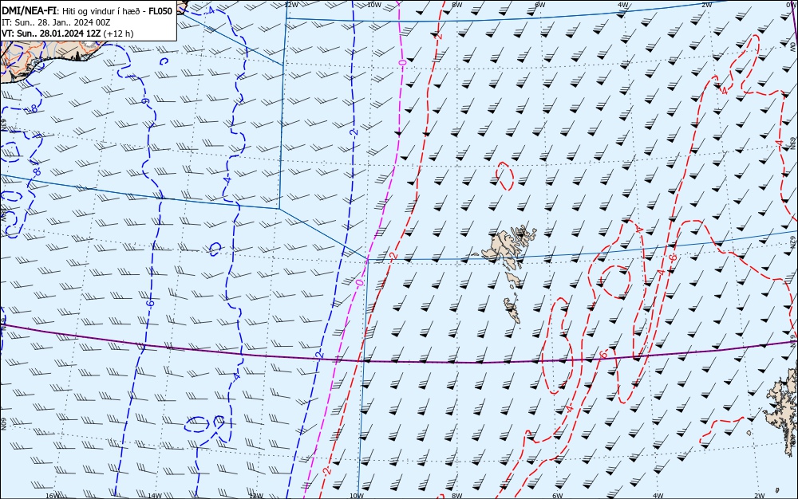This screenshot has width=798, height=499.
Task: Click the 'VT: Sun.. 28.01.2024 12Z' valid time
Action: point(51,33)
